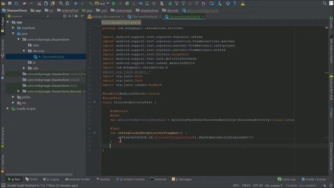Click the ShazamClone breadcrumb in navigation bar
The image size is (334, 188).
15,10
